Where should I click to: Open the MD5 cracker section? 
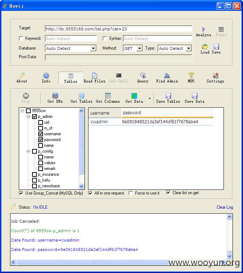tap(191, 78)
